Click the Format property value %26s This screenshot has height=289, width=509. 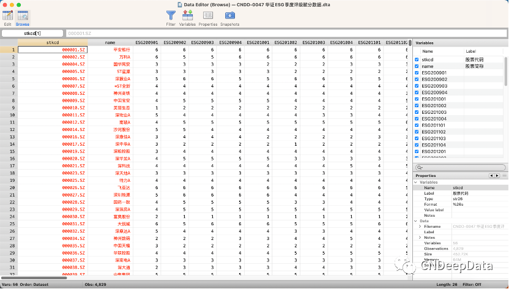point(458,205)
